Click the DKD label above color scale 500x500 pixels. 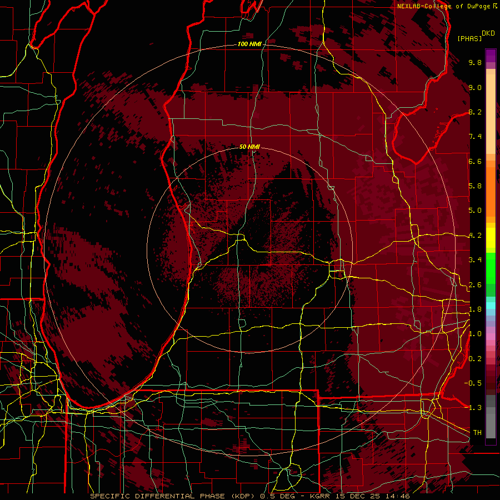[x=488, y=33]
